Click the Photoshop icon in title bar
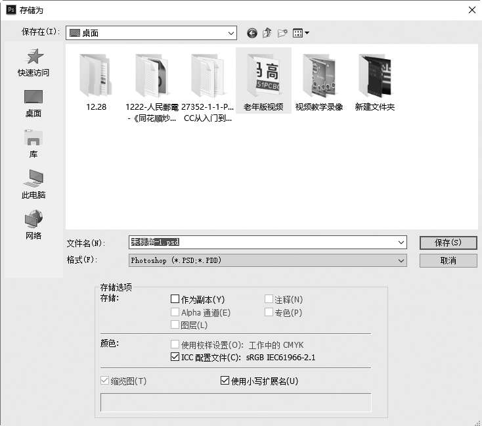This screenshot has width=482, height=426. click(11, 10)
